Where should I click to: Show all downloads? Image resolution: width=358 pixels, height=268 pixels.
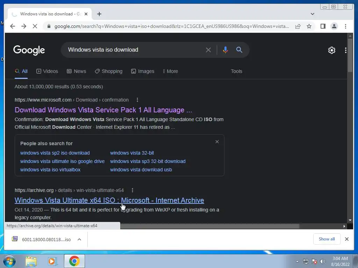[x=327, y=239]
